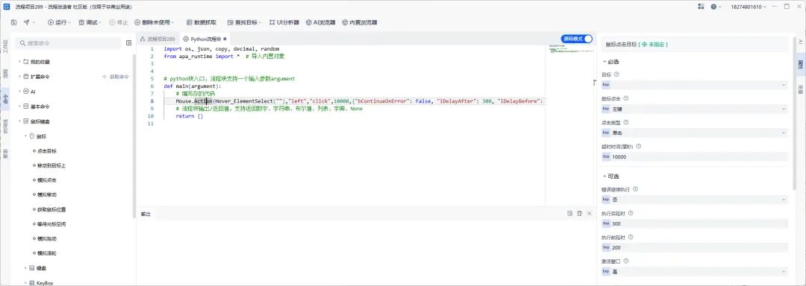The width and height of the screenshot is (806, 286).
Task: Open the AI浏览器 tool
Action: (320, 22)
